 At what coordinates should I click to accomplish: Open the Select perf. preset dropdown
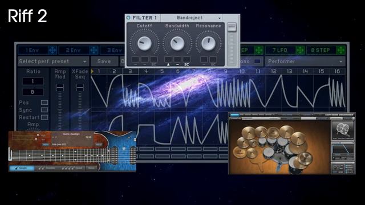point(53,61)
